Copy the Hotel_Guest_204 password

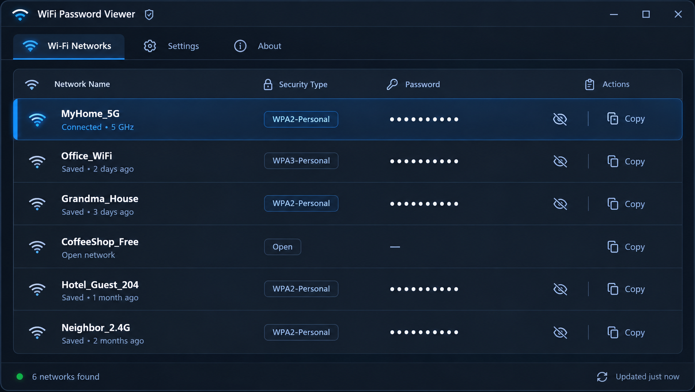click(626, 289)
